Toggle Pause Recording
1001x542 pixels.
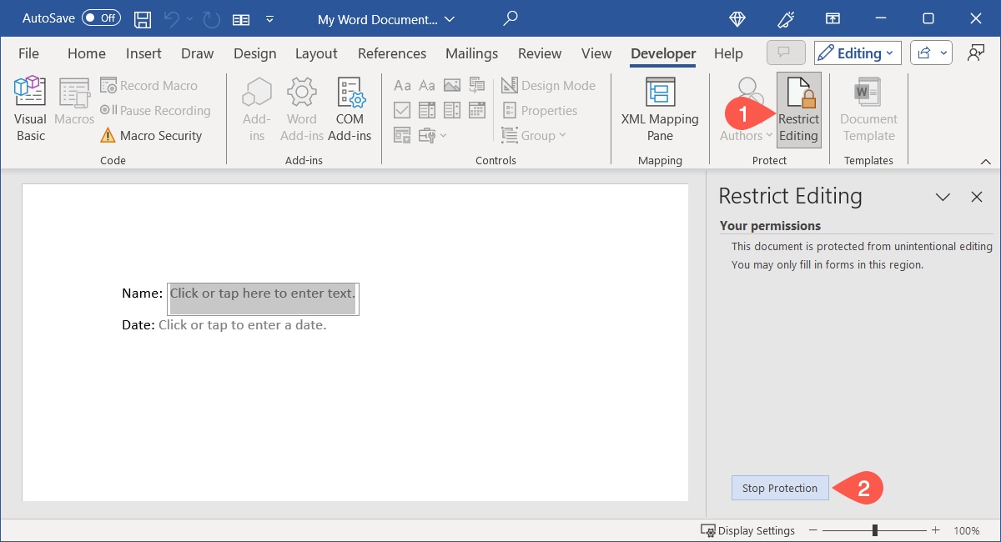click(x=155, y=110)
